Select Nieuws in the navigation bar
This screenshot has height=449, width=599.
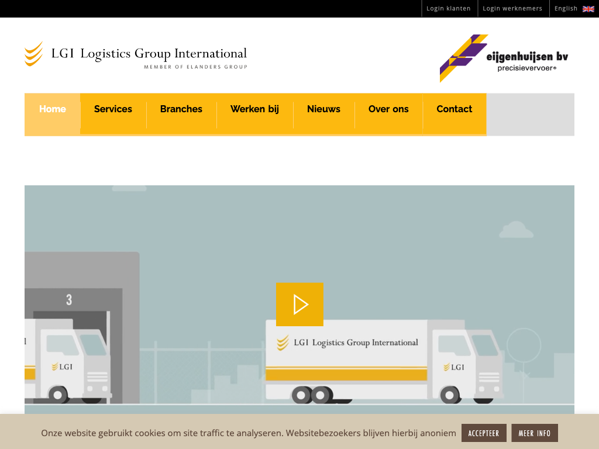pyautogui.click(x=323, y=109)
